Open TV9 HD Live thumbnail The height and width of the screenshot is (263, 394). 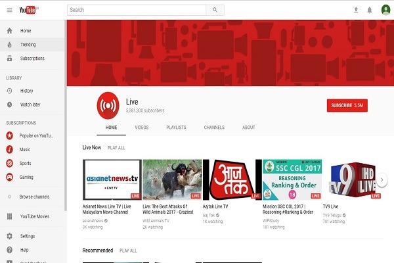tap(352, 179)
